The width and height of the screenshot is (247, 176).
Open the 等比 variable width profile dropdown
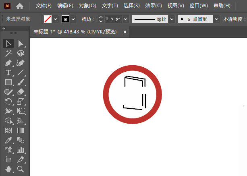[x=172, y=19]
